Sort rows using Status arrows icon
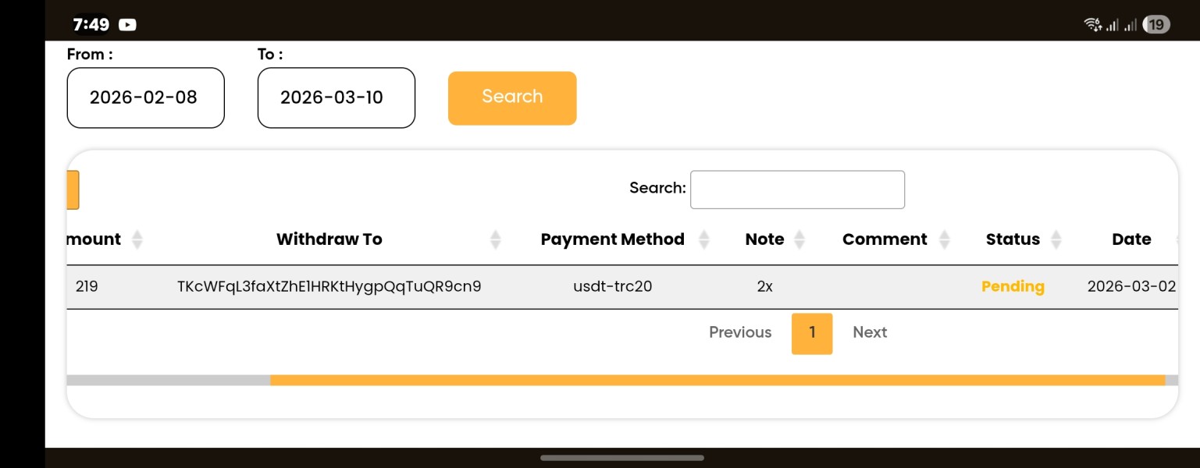 1056,239
